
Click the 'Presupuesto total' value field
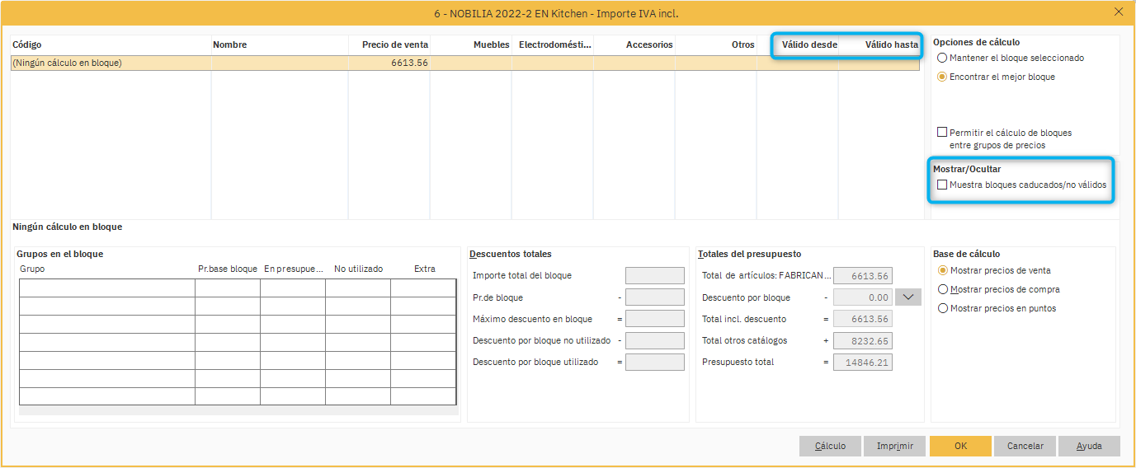(x=862, y=362)
